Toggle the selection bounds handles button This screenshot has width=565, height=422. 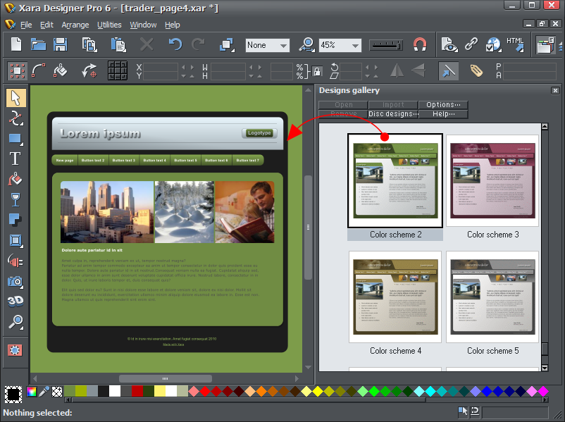tap(17, 70)
